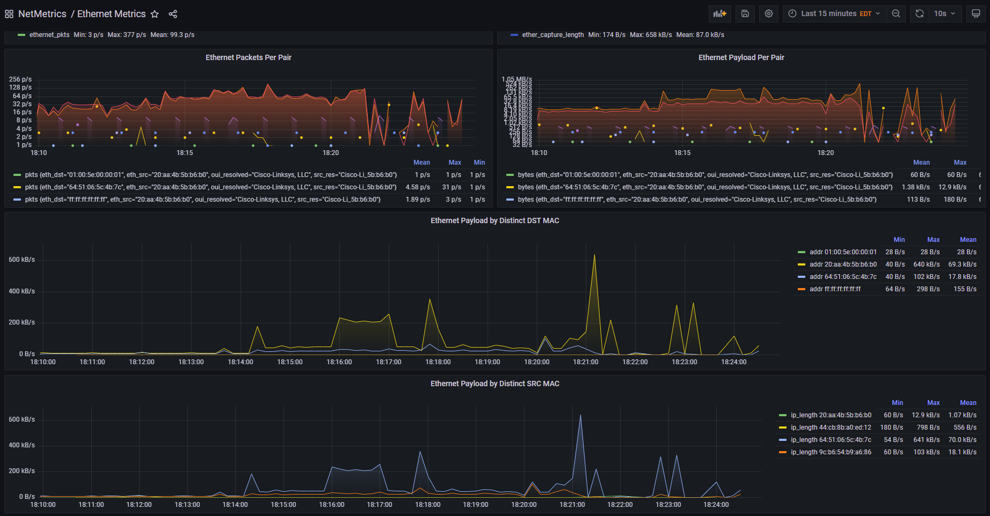Click the addr 20:aa:4b:5b:b6:b0 yellow color swatch
The width and height of the screenshot is (990, 516).
(802, 264)
